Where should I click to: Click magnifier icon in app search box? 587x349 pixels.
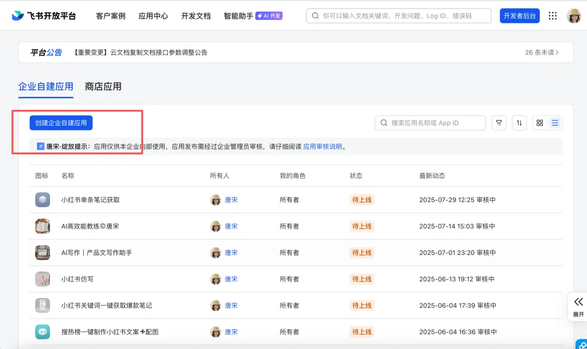(x=384, y=123)
